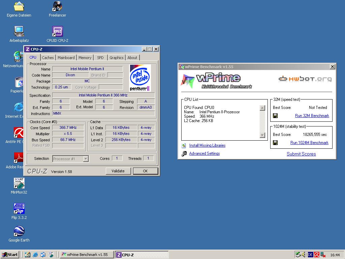Click Level 2 cache 256 KBytes value
Screen dimensions: 345x259
coord(121,140)
